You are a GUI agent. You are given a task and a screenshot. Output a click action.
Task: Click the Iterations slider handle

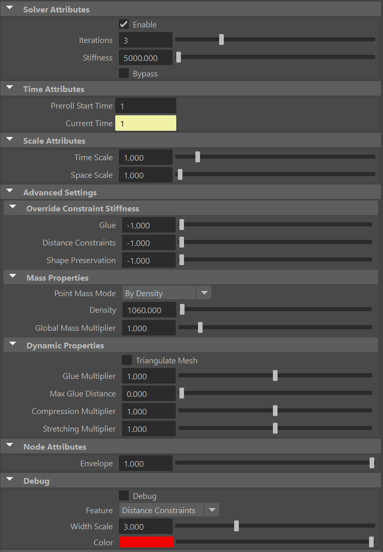click(x=221, y=39)
